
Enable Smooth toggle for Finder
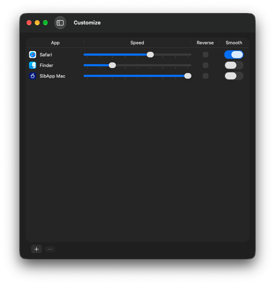click(234, 65)
